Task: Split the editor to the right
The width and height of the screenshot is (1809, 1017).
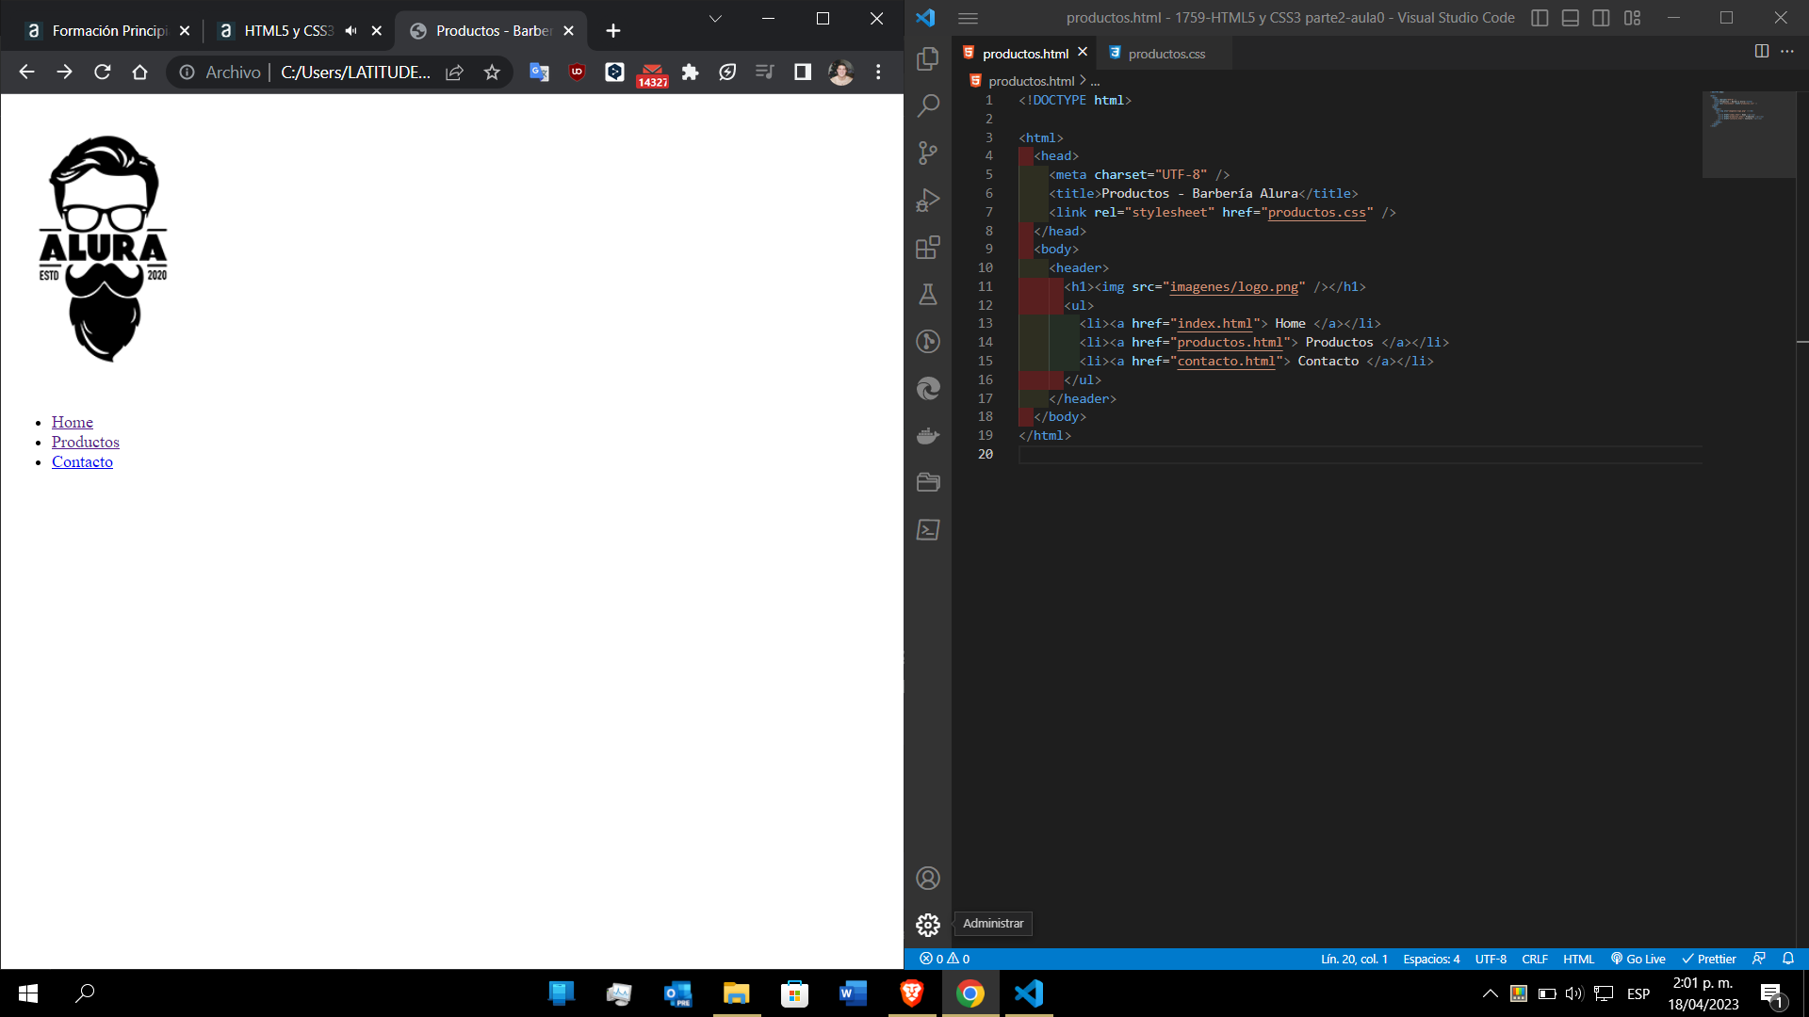Action: tap(1761, 52)
